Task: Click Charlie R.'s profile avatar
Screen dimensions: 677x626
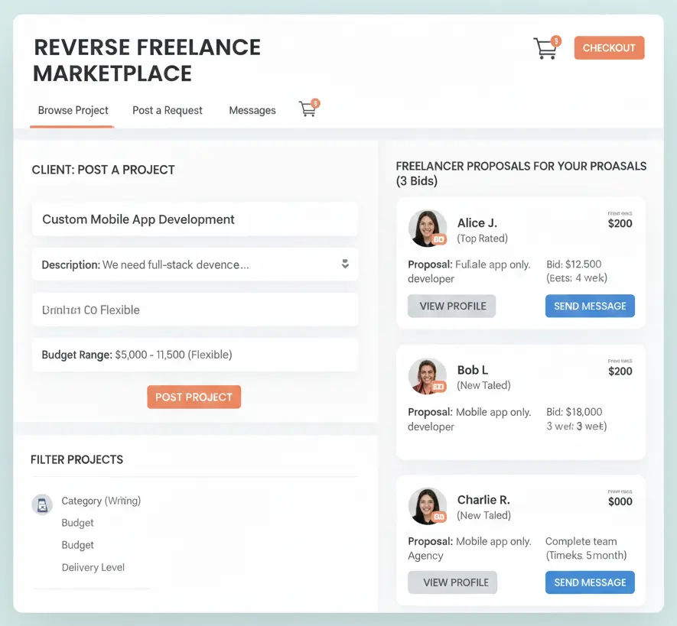Action: point(428,505)
